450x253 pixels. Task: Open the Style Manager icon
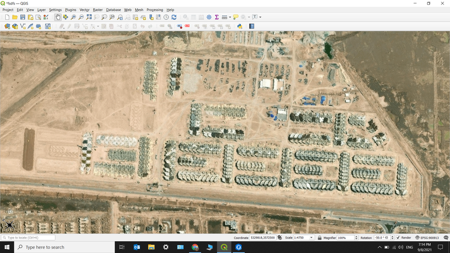coord(46,17)
